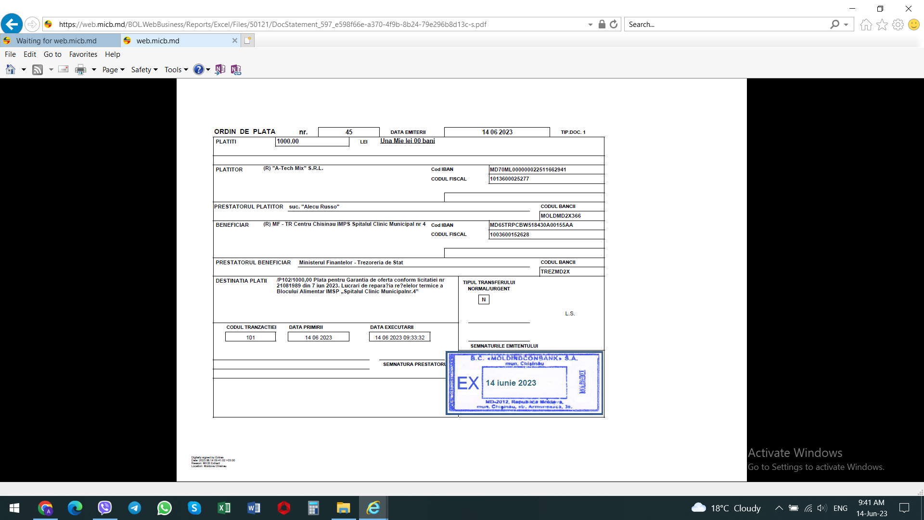
Task: Refresh the page with reload icon
Action: pos(614,24)
